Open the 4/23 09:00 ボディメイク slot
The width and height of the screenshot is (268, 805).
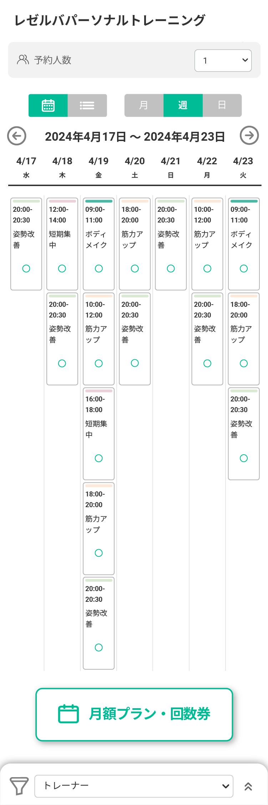pos(244,244)
